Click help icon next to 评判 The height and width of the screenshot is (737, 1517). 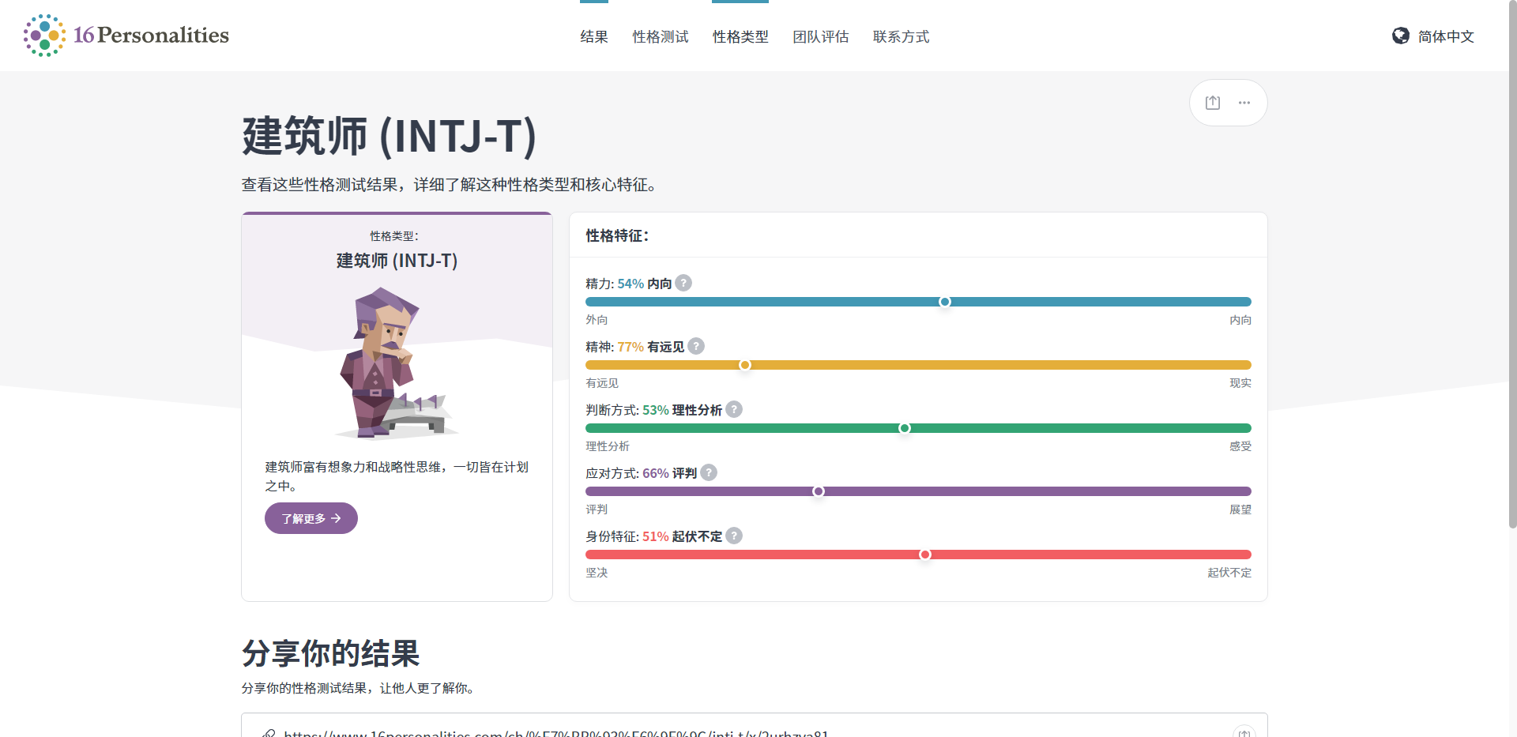[709, 473]
